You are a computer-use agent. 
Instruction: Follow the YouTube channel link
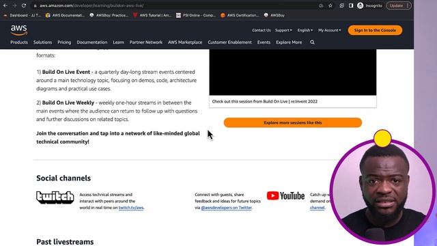(317, 208)
